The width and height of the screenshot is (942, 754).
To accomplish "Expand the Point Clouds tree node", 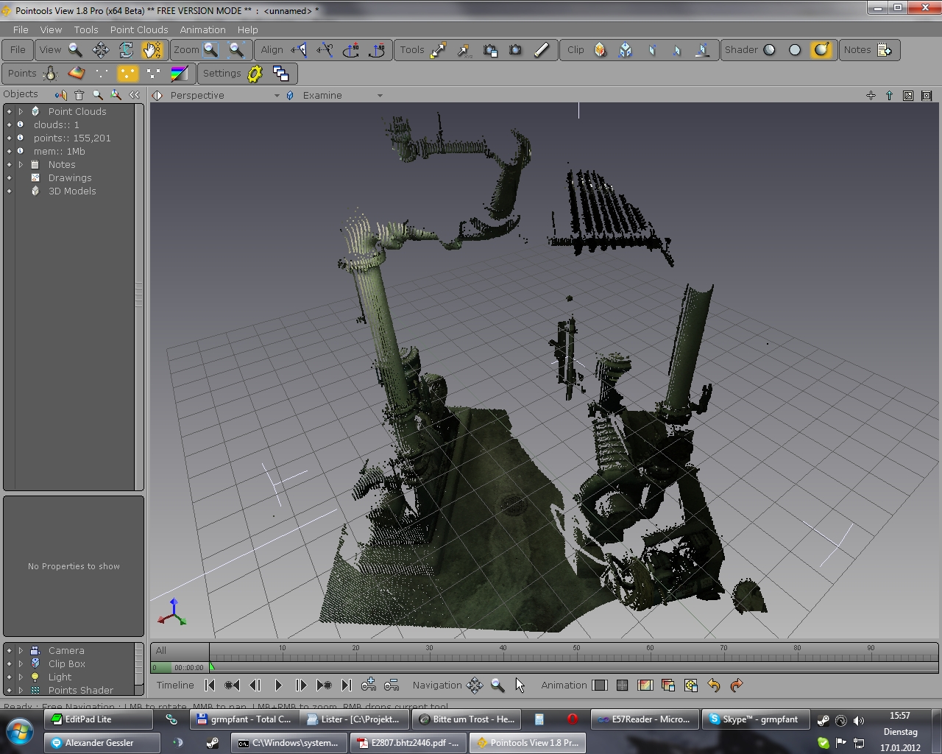I will 21,112.
